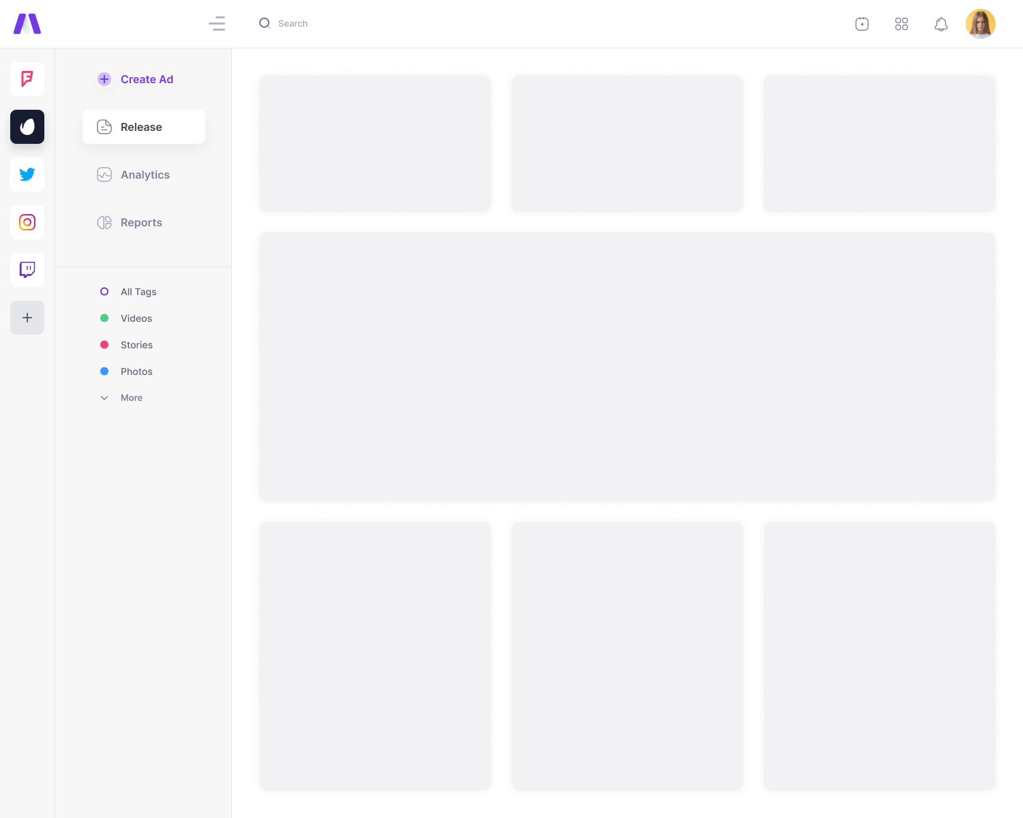Click the Foursquare account icon
Image resolution: width=1023 pixels, height=818 pixels.
pos(27,79)
